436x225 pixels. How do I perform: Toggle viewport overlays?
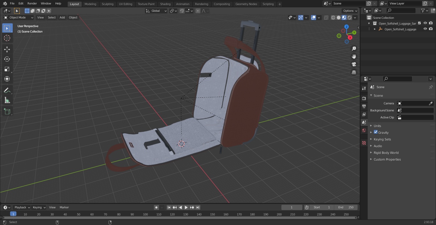pos(313,18)
